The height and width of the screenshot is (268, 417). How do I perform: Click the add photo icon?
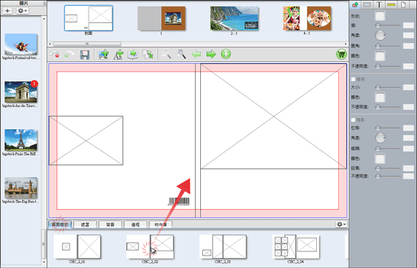coord(104,54)
